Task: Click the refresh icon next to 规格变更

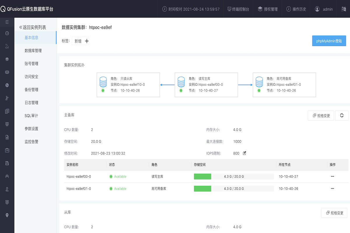Action: pyautogui.click(x=342, y=116)
